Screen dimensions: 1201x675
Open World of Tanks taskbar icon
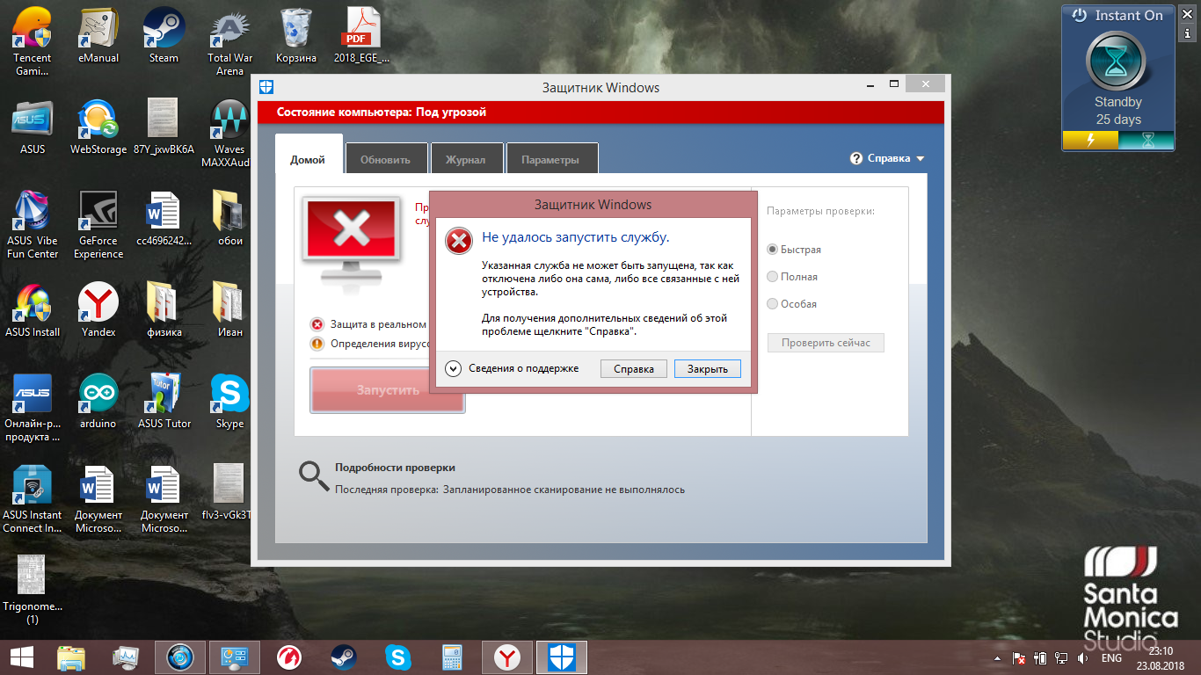(x=289, y=657)
